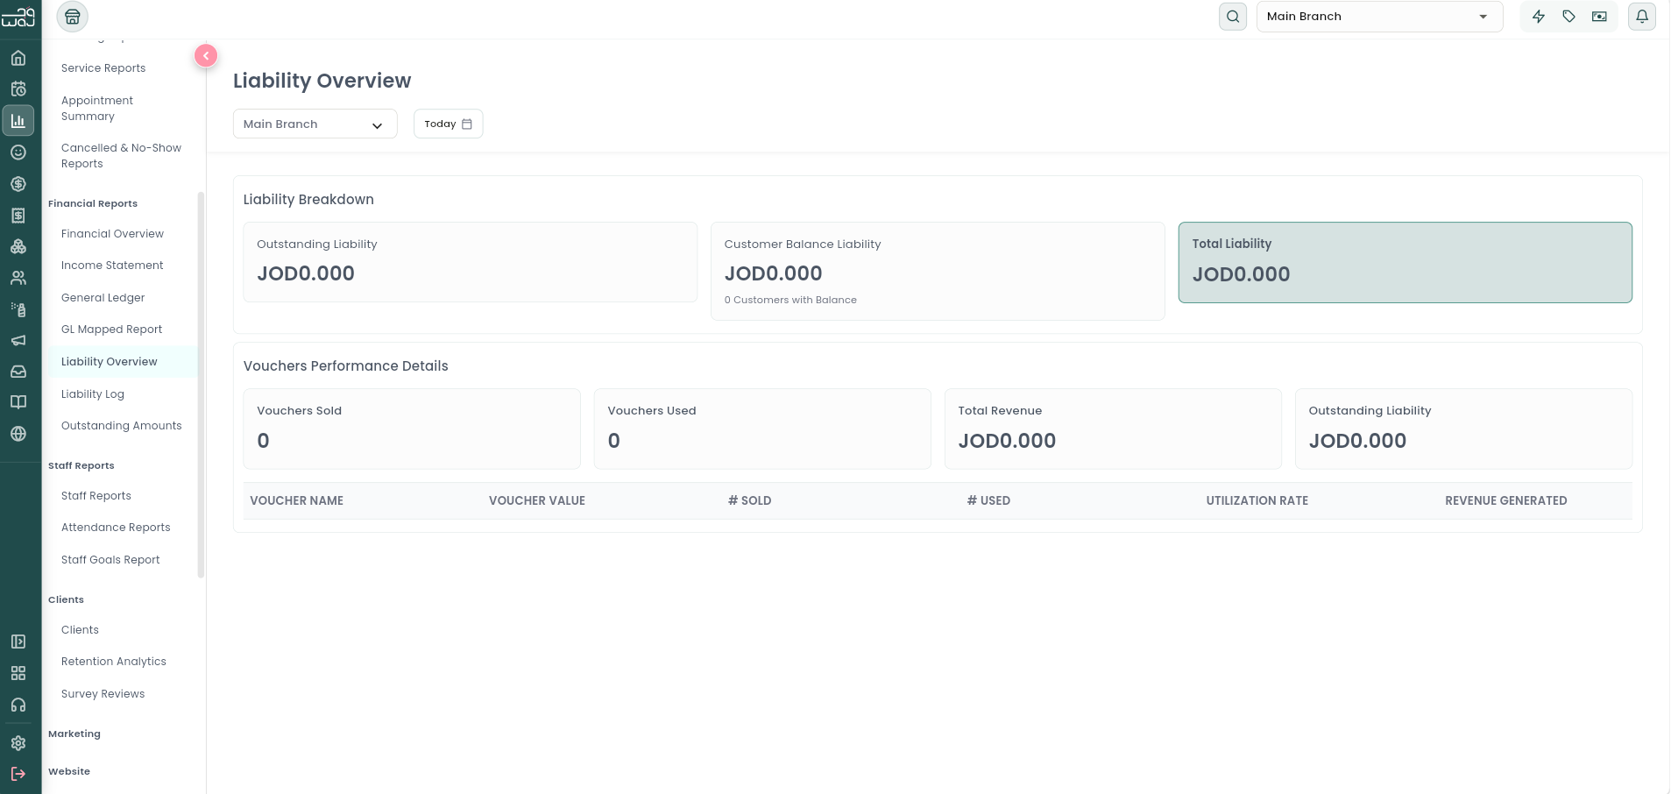1671x794 pixels.
Task: Click the inbox tray sidebar icon
Action: 18,372
